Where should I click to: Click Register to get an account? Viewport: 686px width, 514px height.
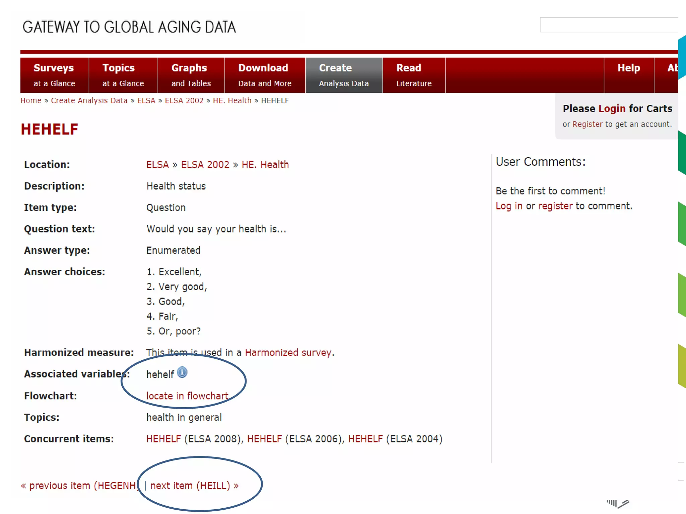[x=587, y=124]
